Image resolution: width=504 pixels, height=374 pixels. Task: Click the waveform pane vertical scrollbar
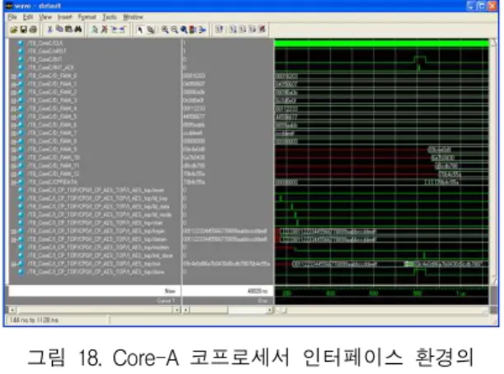[493, 162]
